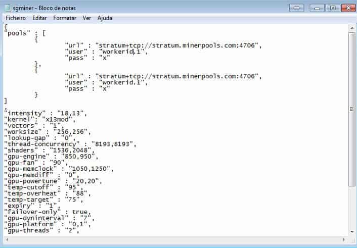Maximize the sgminer Notepad window
Image resolution: width=357 pixels, height=248 pixels.
[333, 8]
